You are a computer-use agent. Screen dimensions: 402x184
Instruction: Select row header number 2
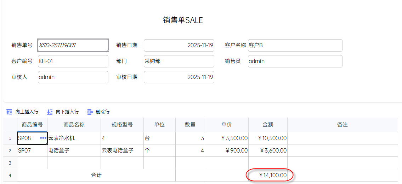[10, 150]
